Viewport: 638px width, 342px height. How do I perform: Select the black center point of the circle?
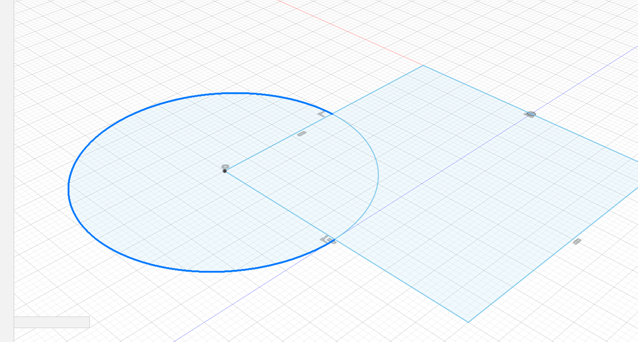point(225,171)
